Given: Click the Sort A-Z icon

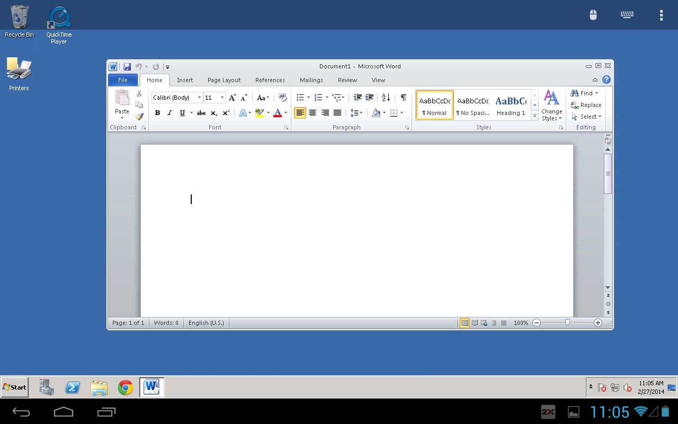Looking at the screenshot, I should point(386,98).
